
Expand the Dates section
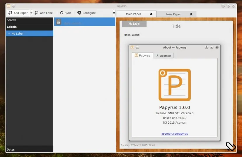[x=29, y=149]
